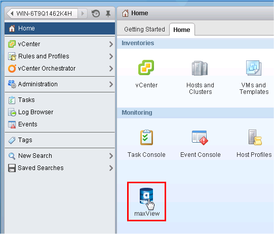Expand the New Search chevron
Viewport: 274px width, 234px height.
click(x=111, y=156)
